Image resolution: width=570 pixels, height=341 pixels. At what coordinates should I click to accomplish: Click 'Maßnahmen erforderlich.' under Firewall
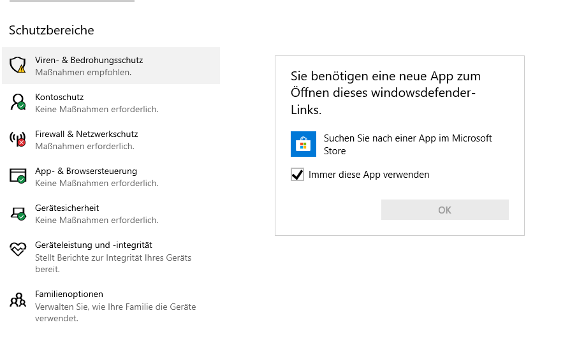[85, 146]
